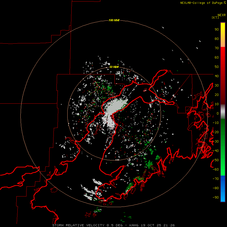The width and height of the screenshot is (227, 227).
Task: Click the 100 NMI range ring label
Action: [x=114, y=20]
